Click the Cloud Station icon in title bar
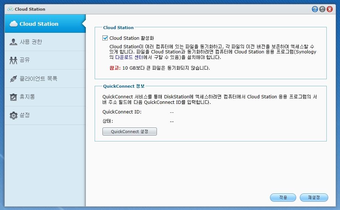This screenshot has width=340, height=210. point(10,9)
